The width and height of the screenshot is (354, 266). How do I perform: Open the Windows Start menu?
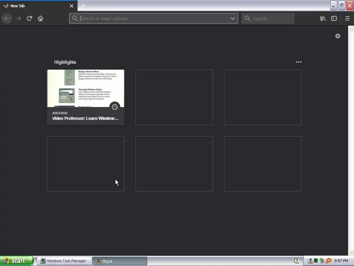click(17, 261)
